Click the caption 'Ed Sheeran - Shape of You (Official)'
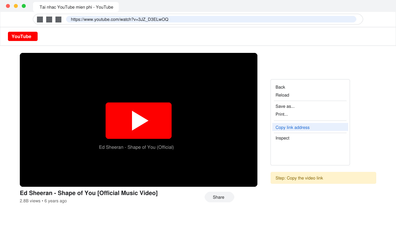 tap(136, 147)
